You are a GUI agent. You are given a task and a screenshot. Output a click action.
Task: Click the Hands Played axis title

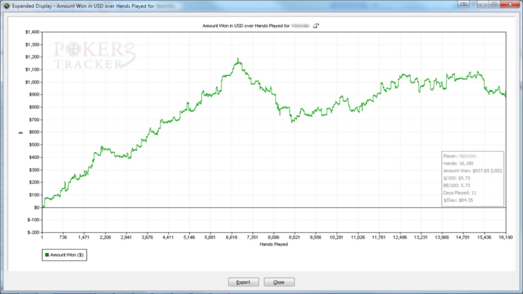pyautogui.click(x=273, y=244)
